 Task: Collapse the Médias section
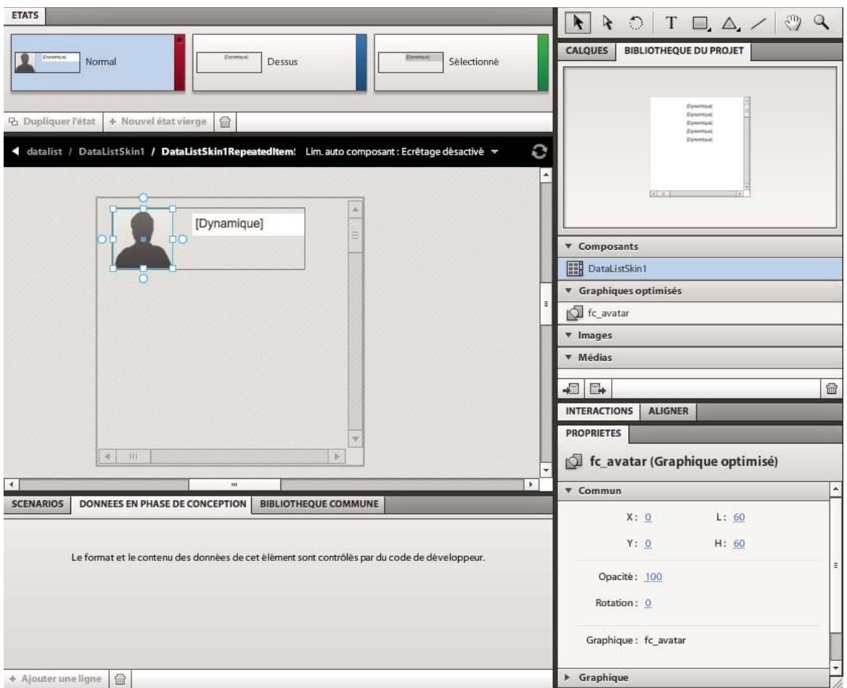pos(568,357)
